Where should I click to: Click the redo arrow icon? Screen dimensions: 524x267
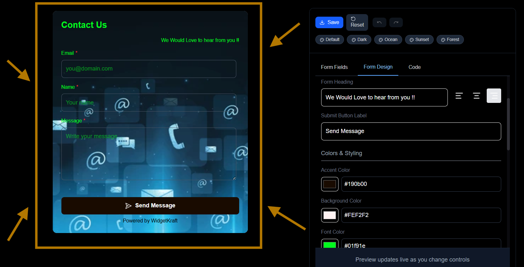pos(396,22)
